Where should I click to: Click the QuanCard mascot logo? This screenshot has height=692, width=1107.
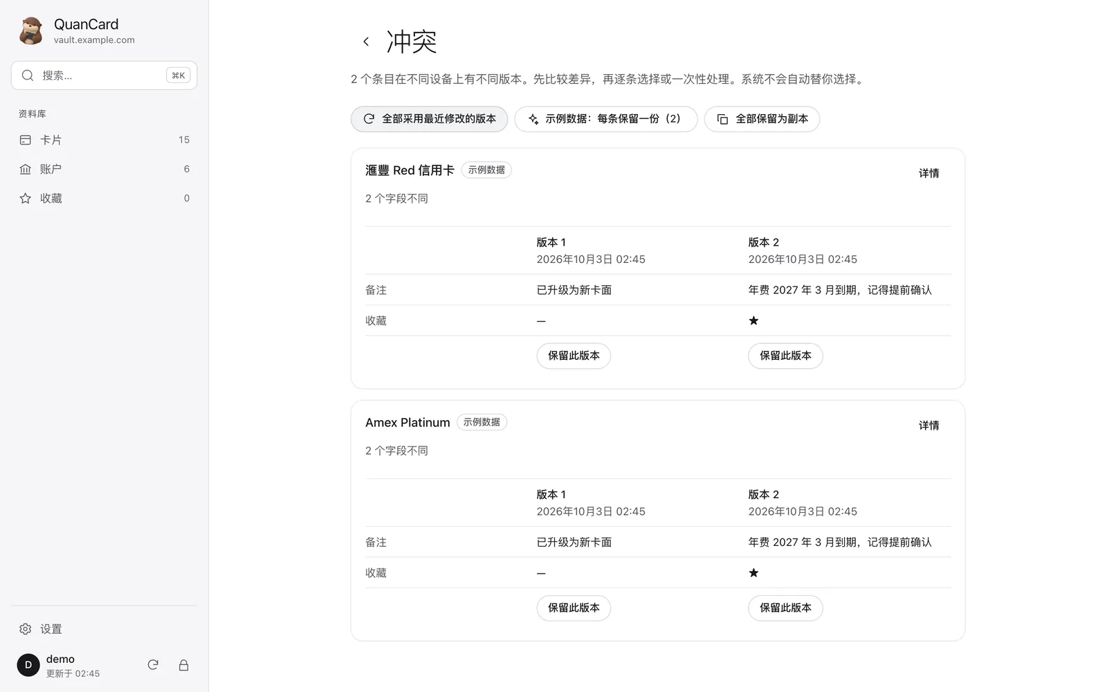click(30, 31)
